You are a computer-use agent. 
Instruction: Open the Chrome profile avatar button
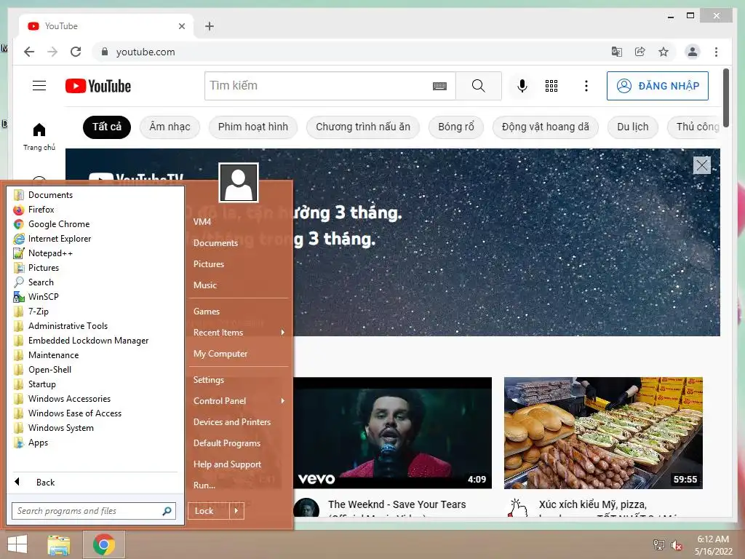click(x=693, y=52)
